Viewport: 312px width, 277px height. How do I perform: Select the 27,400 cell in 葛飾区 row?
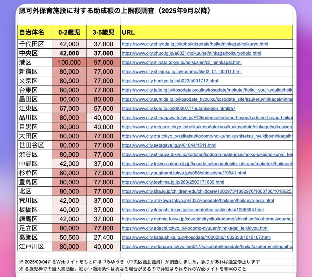click(x=103, y=237)
